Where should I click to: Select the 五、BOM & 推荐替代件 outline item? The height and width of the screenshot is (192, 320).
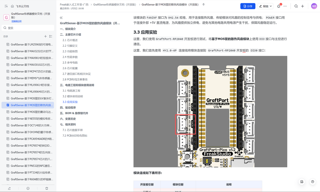(x=74, y=113)
